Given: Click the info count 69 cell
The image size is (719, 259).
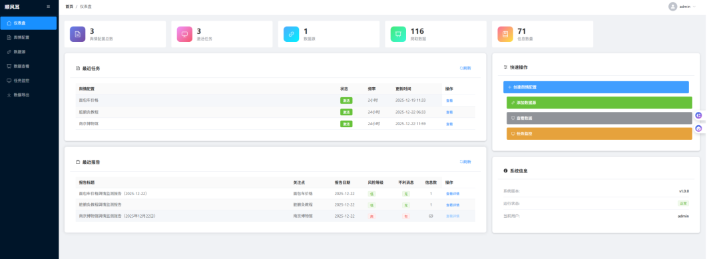Looking at the screenshot, I should coord(431,216).
